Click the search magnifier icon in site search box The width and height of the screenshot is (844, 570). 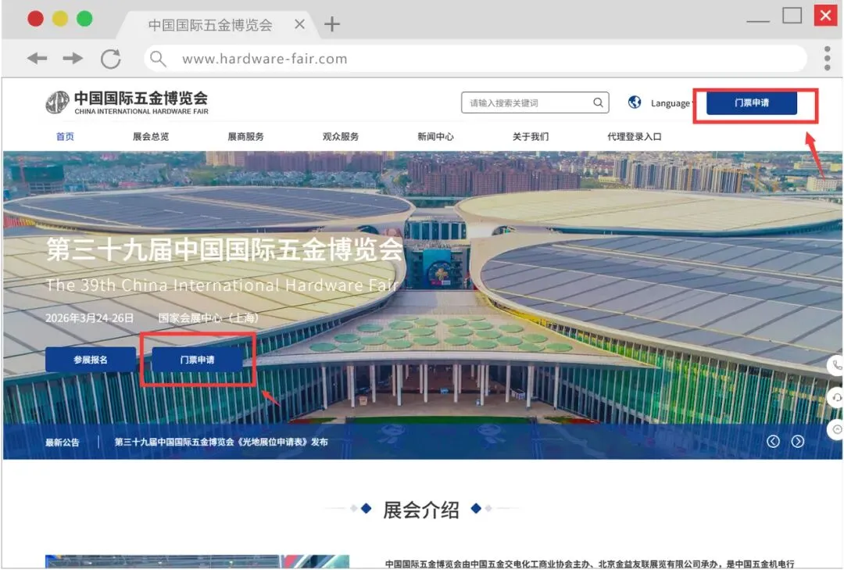click(598, 102)
